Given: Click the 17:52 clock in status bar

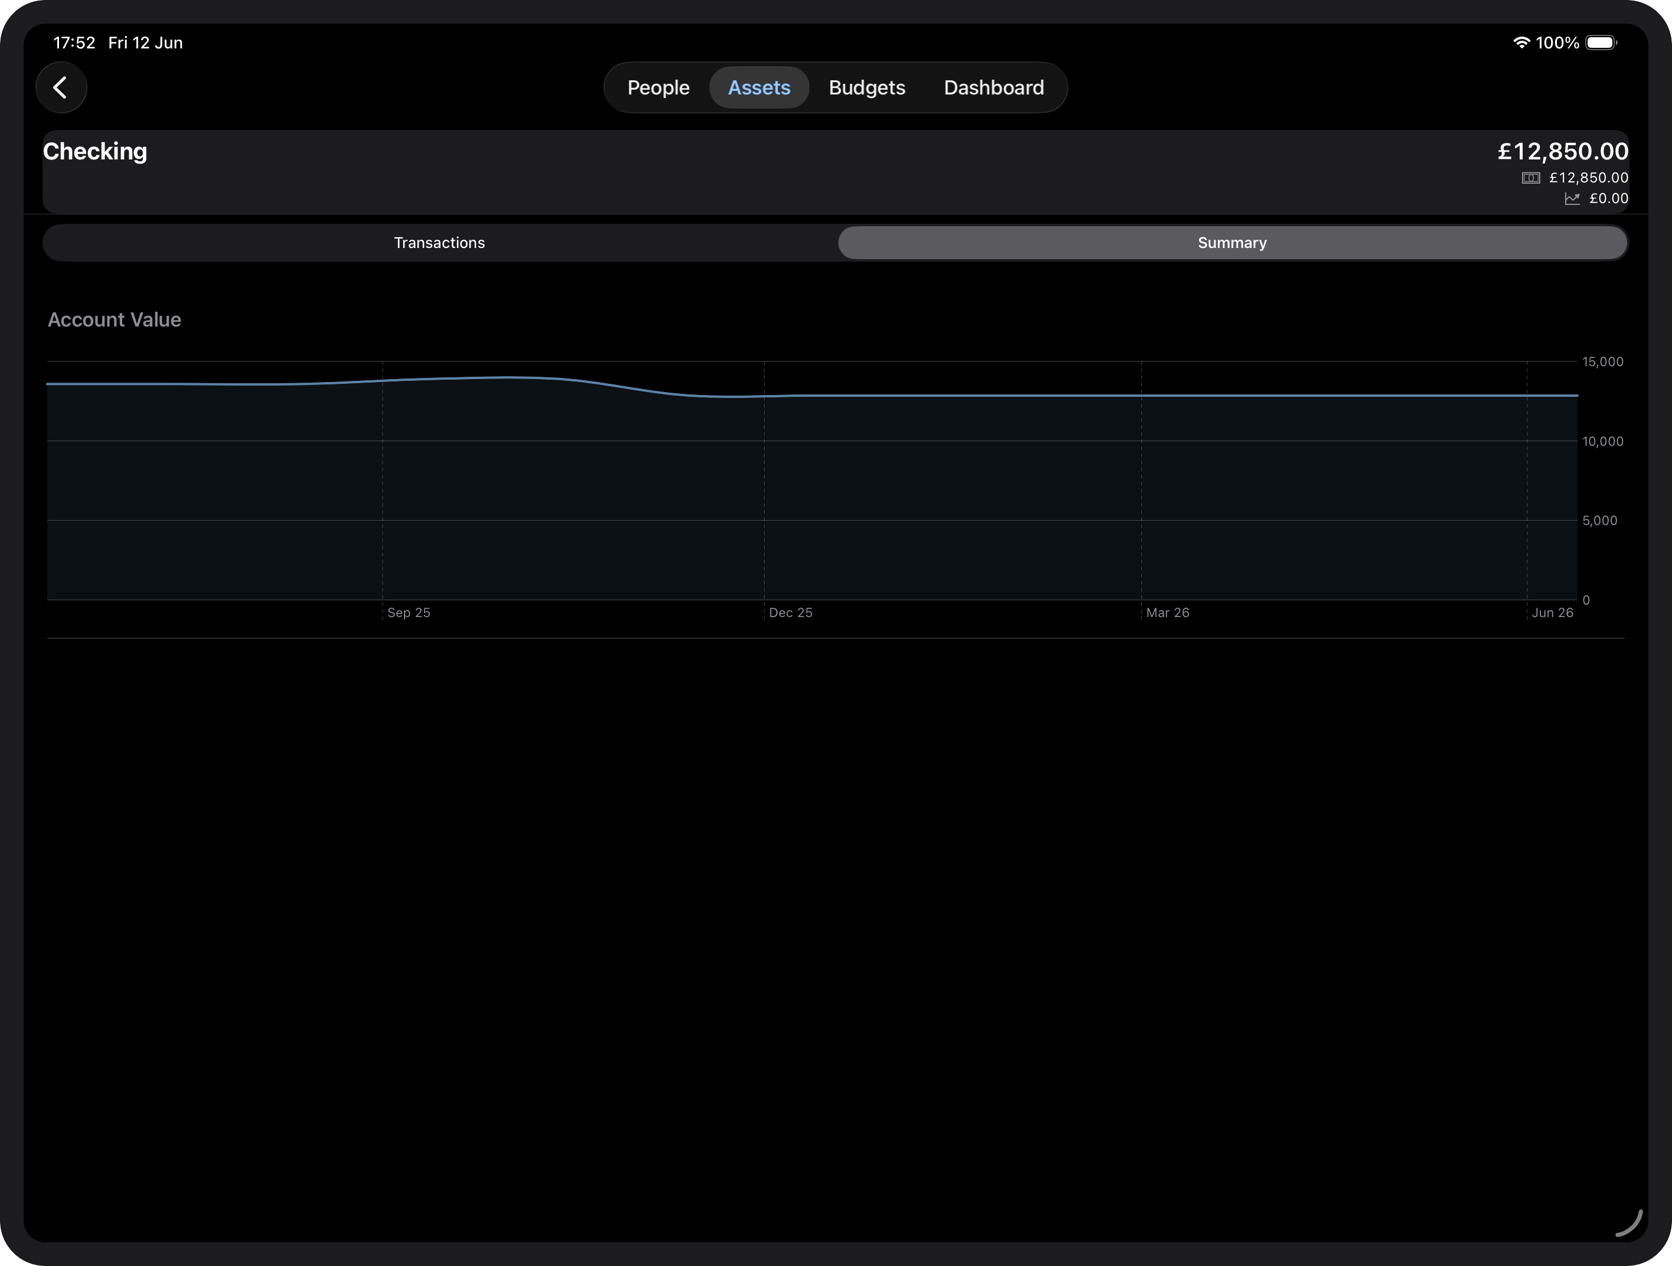Looking at the screenshot, I should click(x=74, y=43).
